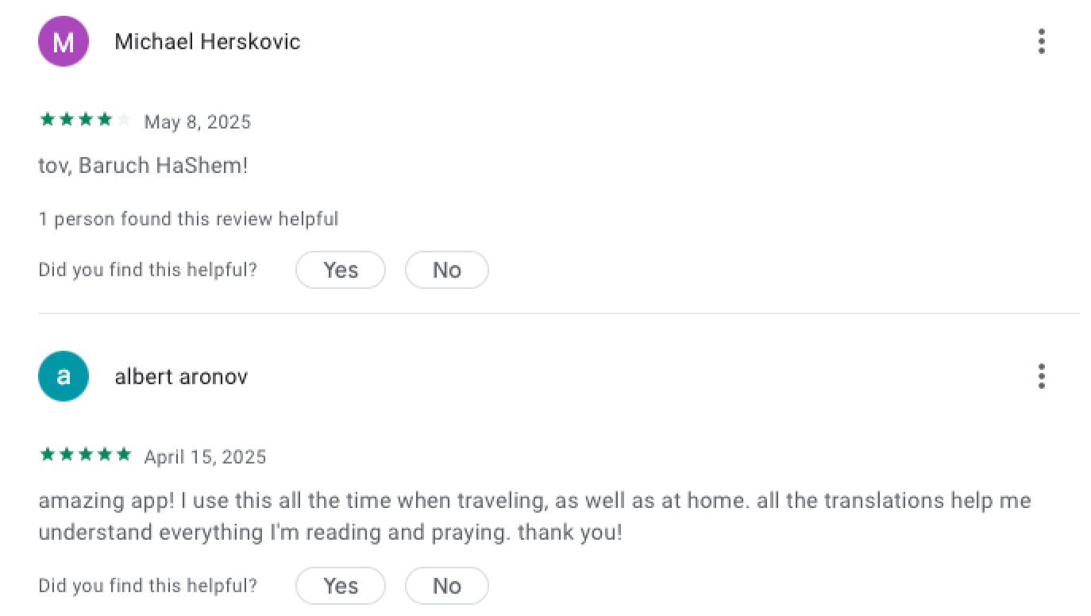The height and width of the screenshot is (616, 1091).
Task: Click albert aronov's teal avatar
Action: point(63,376)
